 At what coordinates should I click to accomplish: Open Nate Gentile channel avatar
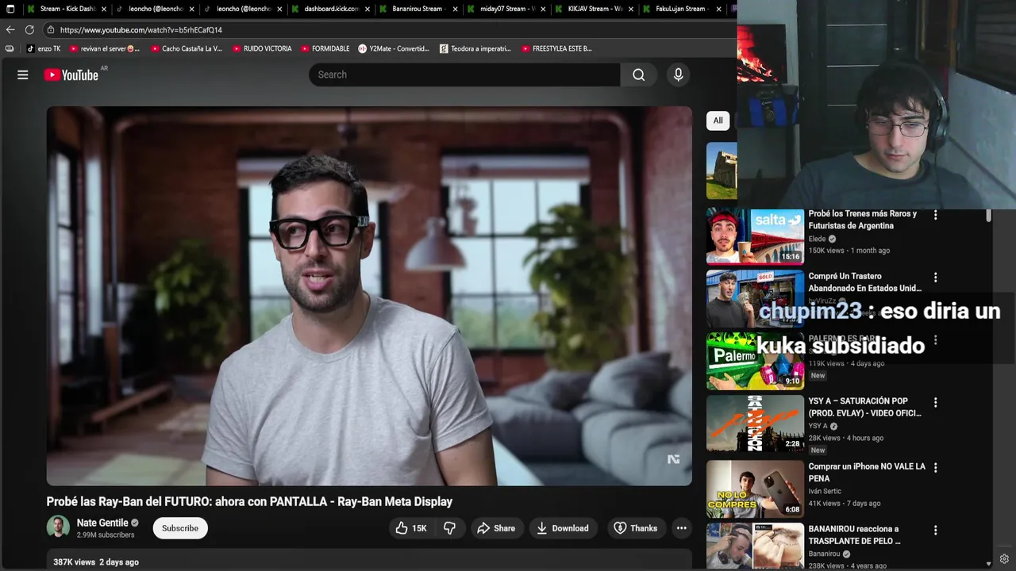(58, 527)
